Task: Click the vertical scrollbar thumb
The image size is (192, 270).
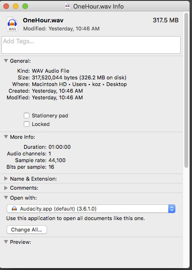Action: 186,90
